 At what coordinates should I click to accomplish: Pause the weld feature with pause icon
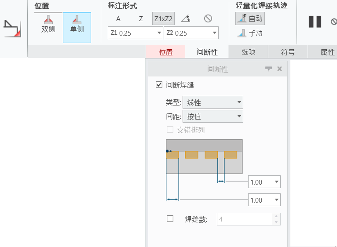point(315,22)
